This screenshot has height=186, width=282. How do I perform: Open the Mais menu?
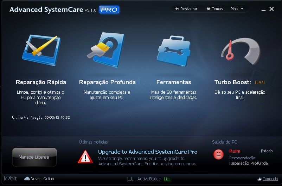(x=237, y=9)
